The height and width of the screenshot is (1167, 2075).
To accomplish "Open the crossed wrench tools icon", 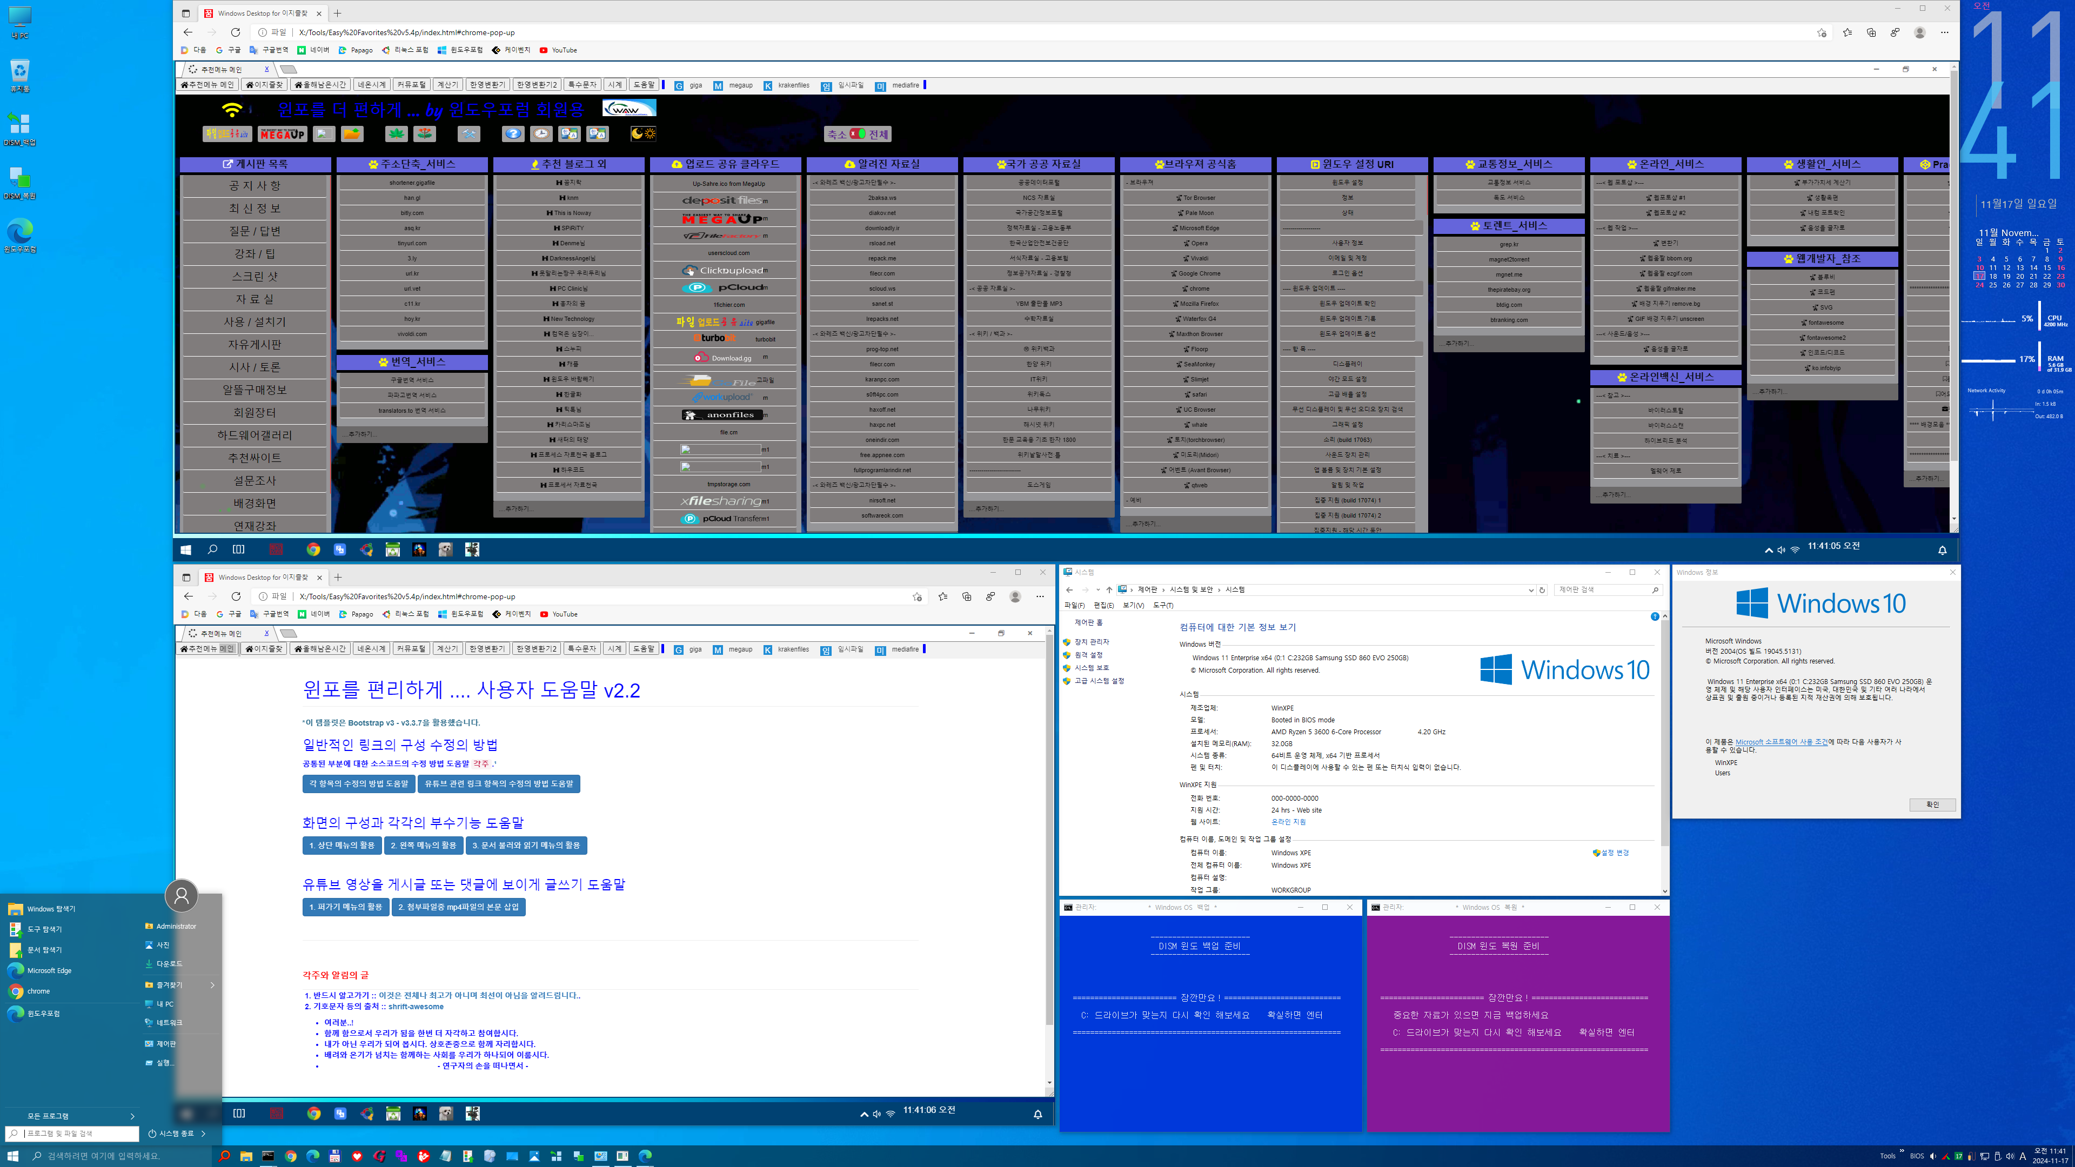I will [469, 133].
